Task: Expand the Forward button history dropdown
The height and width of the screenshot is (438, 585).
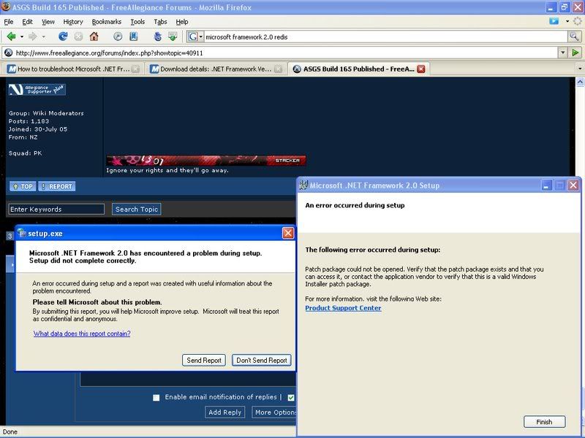Action: [43, 36]
